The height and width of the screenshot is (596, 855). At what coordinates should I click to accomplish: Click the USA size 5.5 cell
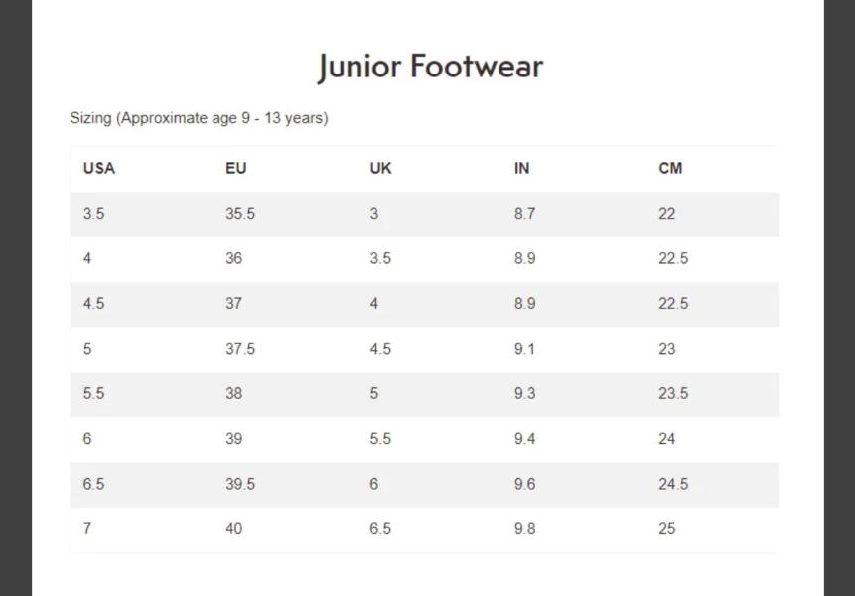(93, 394)
